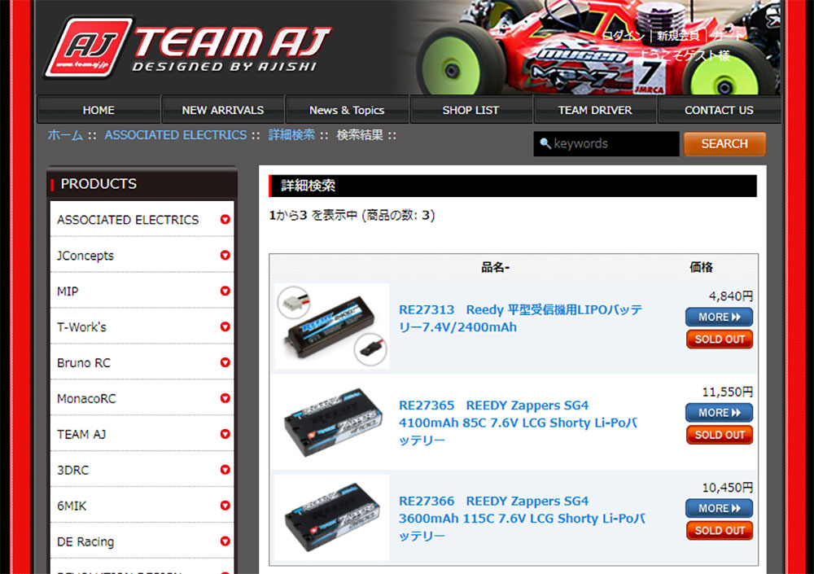
Task: Open the TEAM DRIVER menu
Action: click(595, 110)
